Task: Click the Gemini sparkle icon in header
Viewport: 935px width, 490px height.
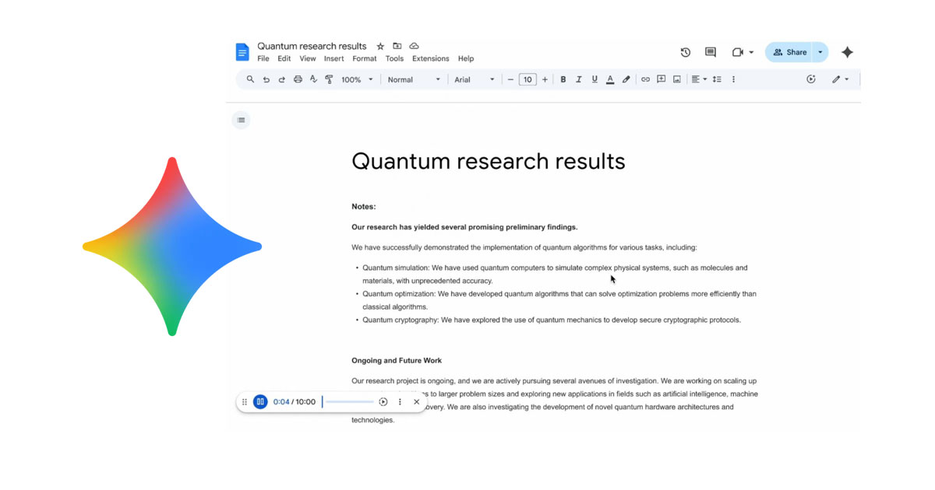Action: 847,52
